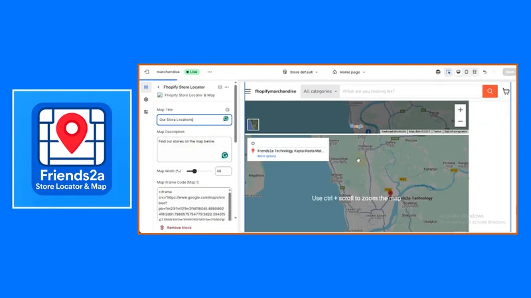Viewport: 531px width, 298px height.
Task: Click the Save button
Action: point(509,72)
